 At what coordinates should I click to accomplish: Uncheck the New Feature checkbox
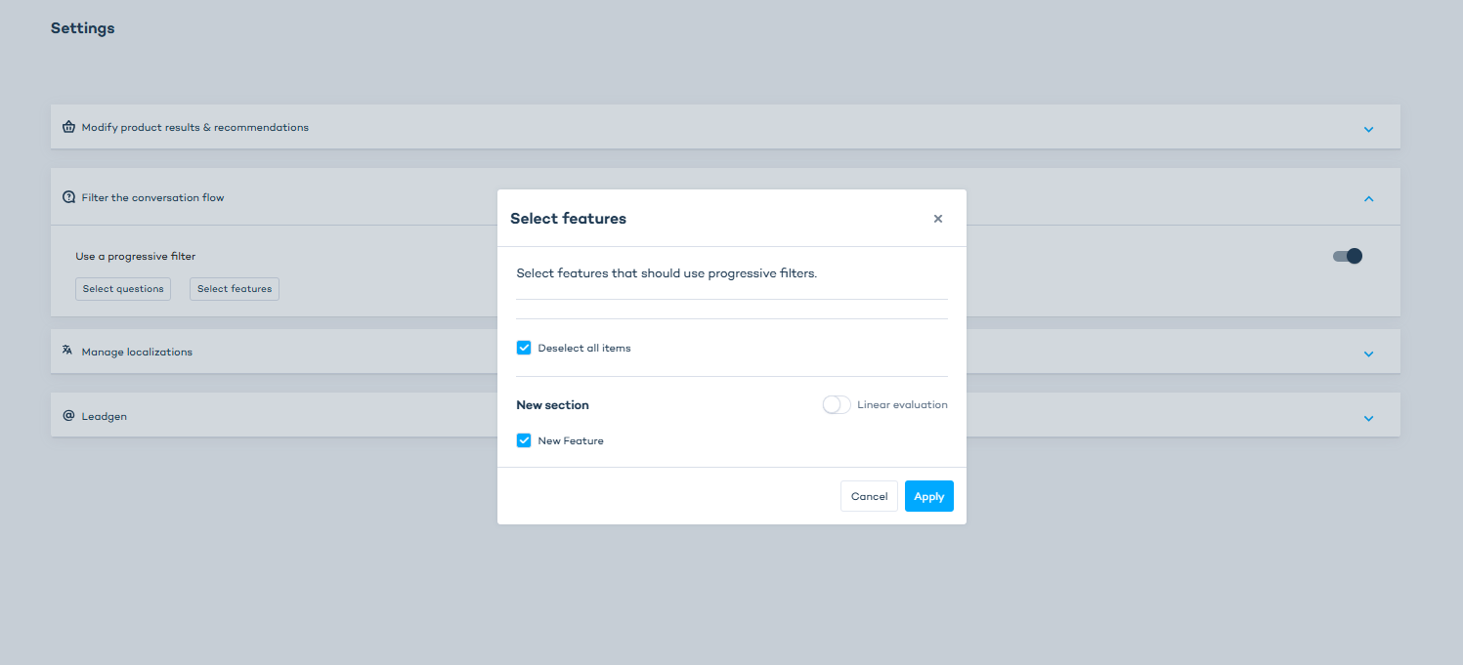coord(524,440)
